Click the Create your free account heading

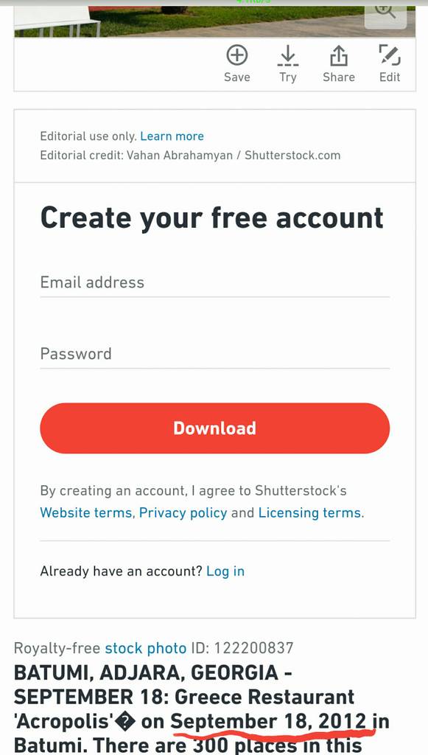click(x=212, y=218)
